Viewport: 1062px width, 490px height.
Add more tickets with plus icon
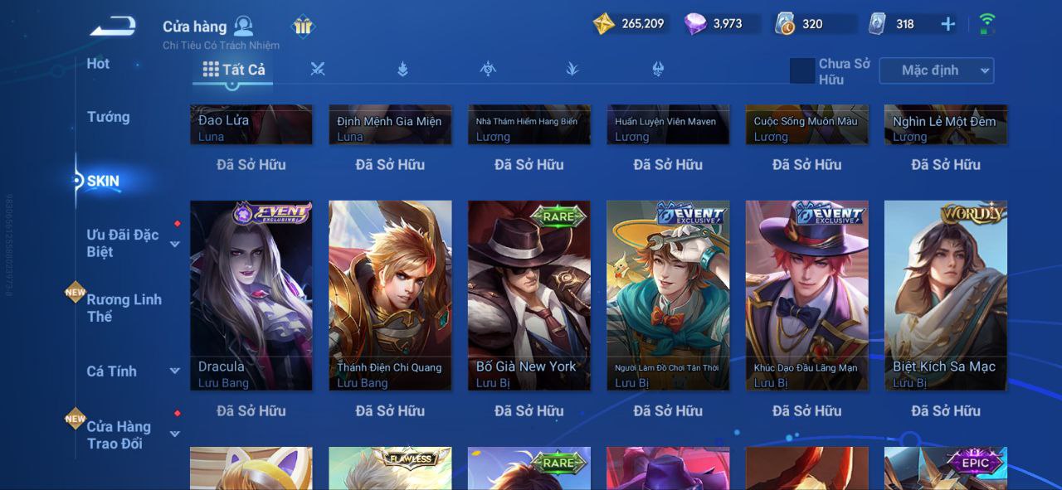948,24
